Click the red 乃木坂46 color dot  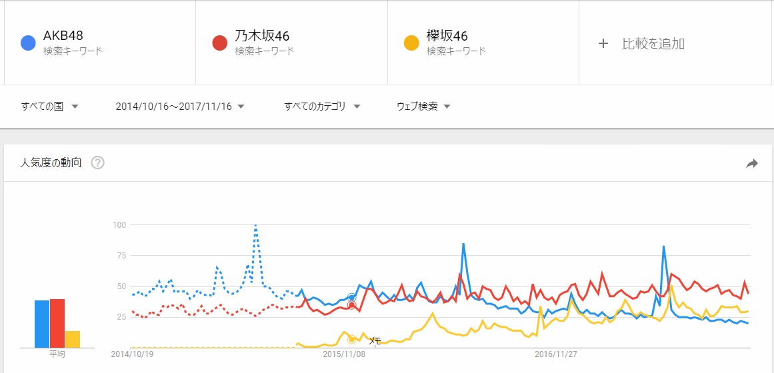219,43
